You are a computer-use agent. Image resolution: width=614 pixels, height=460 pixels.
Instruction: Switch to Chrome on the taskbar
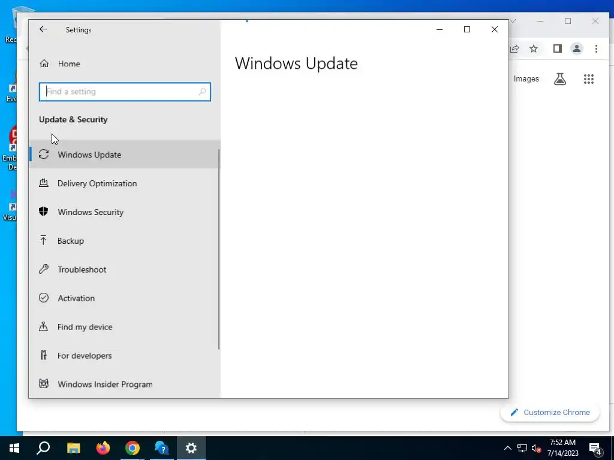pyautogui.click(x=133, y=448)
